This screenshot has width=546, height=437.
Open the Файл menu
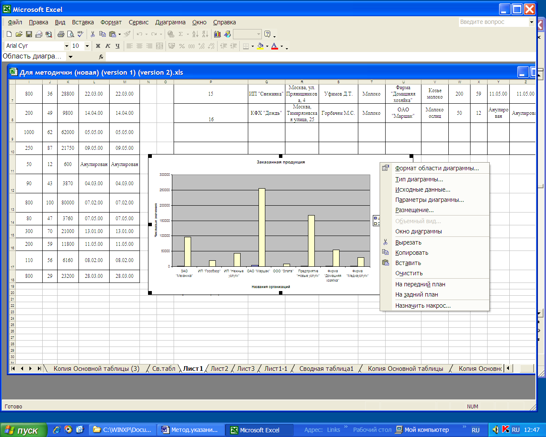coord(15,22)
